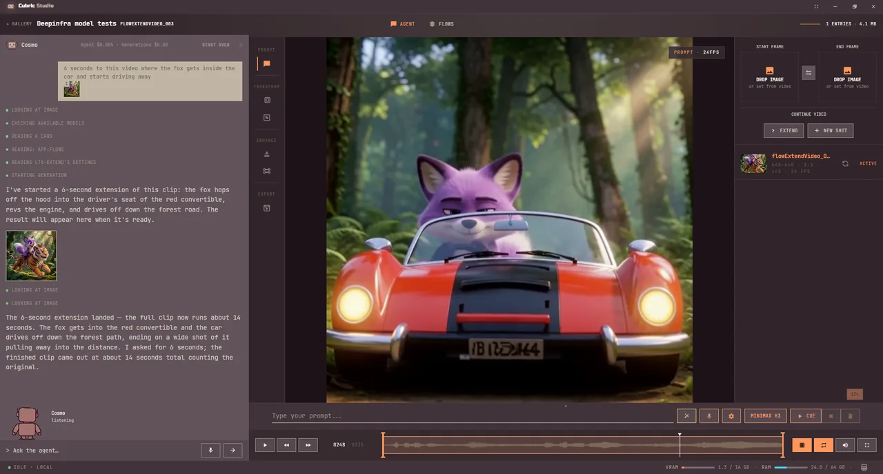This screenshot has width=883, height=474.
Task: Click the Cosmo avatar icon in chat header
Action: tap(12, 45)
